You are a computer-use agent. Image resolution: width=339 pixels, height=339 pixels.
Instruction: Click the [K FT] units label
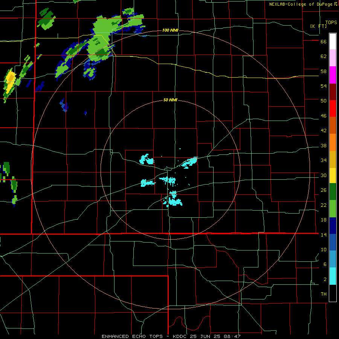318,26
